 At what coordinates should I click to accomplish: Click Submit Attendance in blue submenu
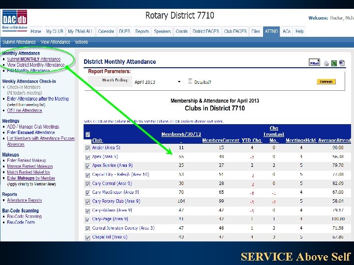click(19, 42)
